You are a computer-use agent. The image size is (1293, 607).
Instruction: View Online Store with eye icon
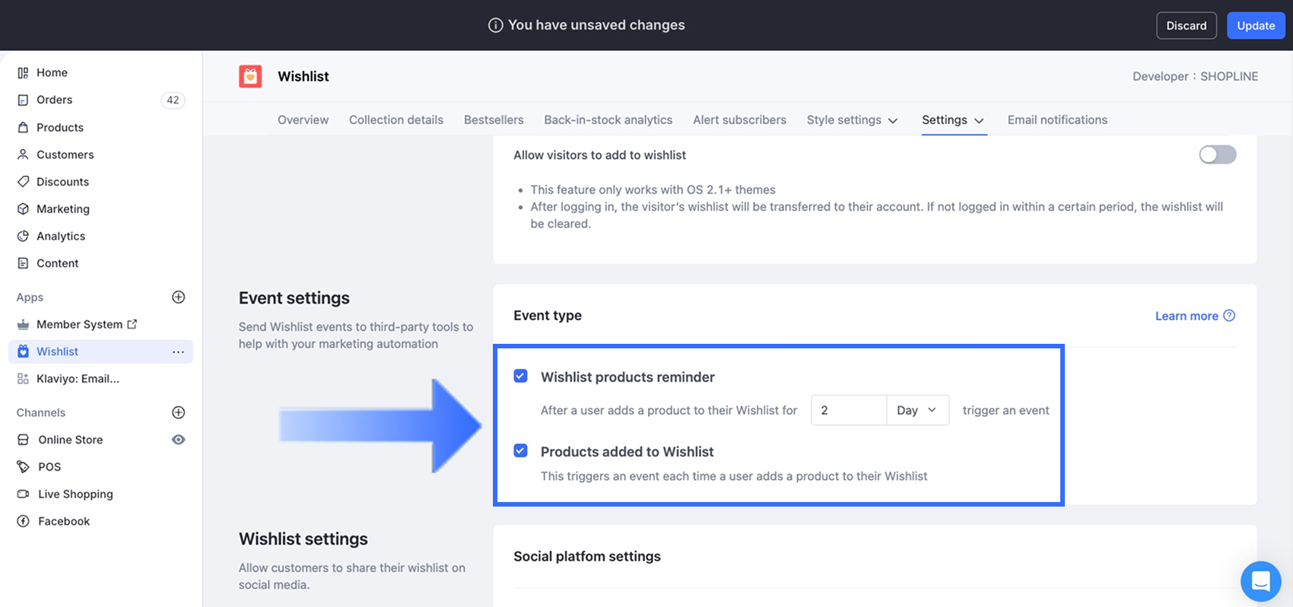click(179, 440)
